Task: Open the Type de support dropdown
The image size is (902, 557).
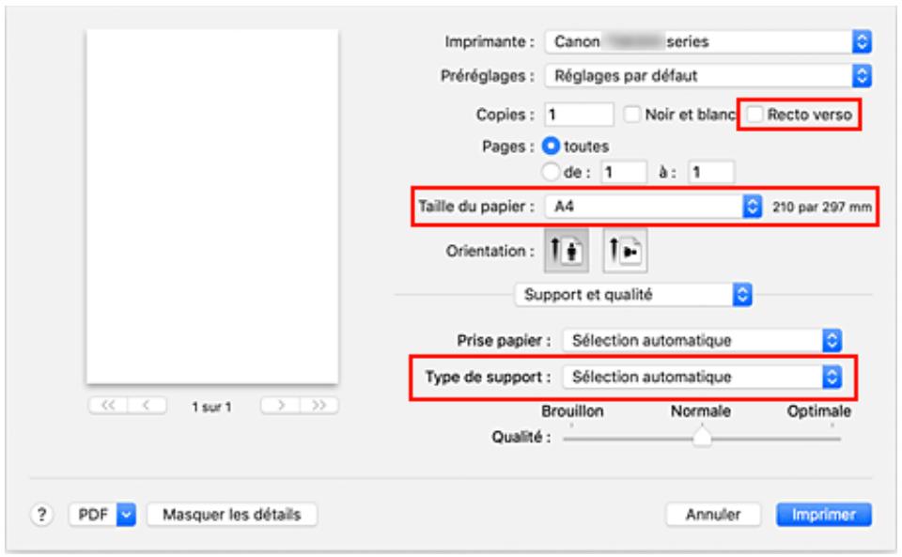Action: coord(702,377)
